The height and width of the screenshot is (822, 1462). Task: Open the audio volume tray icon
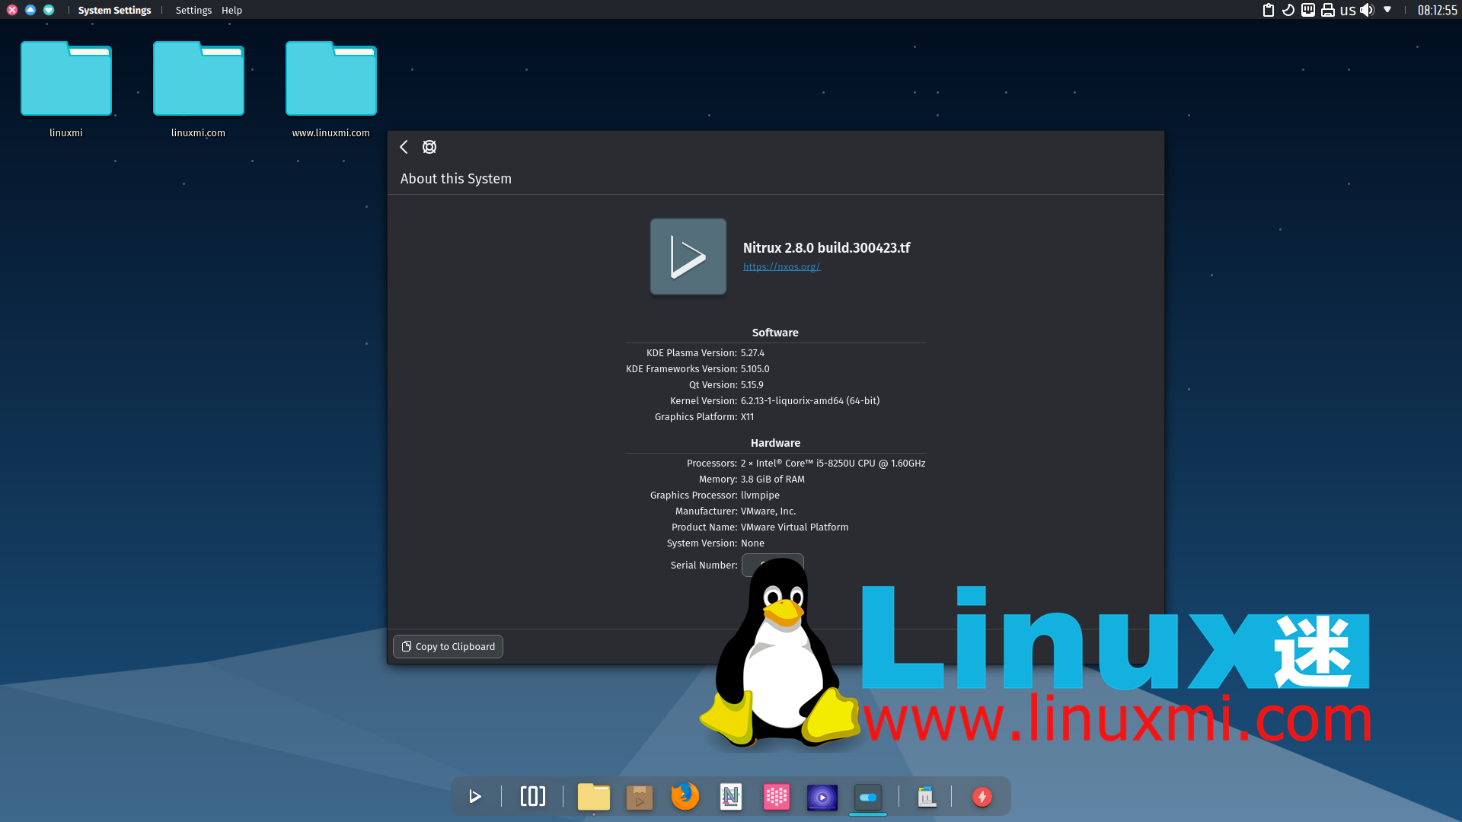click(1368, 10)
